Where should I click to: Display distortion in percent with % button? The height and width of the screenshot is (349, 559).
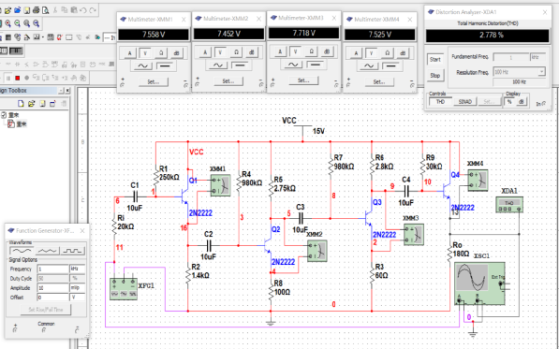pos(509,102)
